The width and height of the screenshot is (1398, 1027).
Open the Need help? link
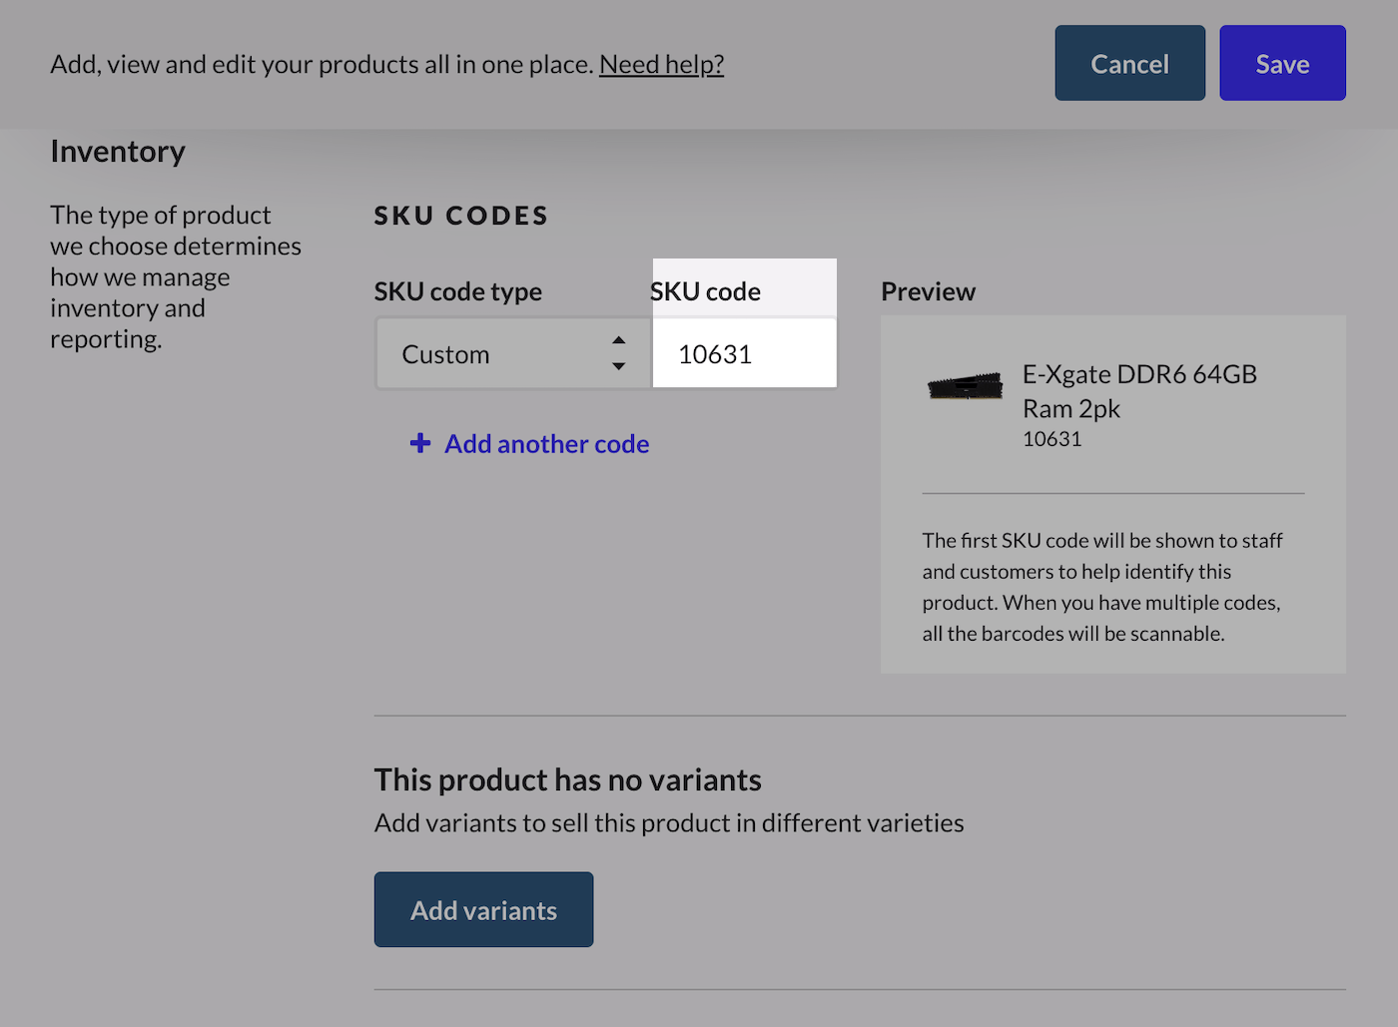[x=661, y=64]
